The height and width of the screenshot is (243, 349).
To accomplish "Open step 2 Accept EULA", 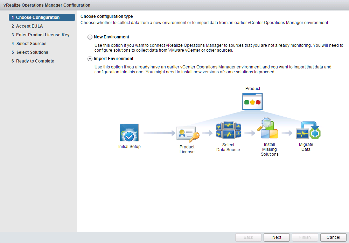I will [27, 26].
